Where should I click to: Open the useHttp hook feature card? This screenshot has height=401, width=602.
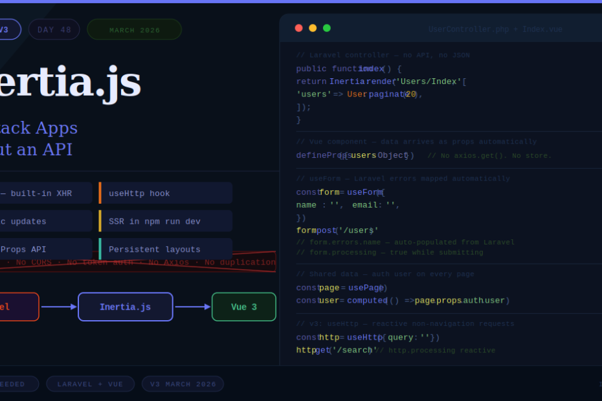(166, 193)
